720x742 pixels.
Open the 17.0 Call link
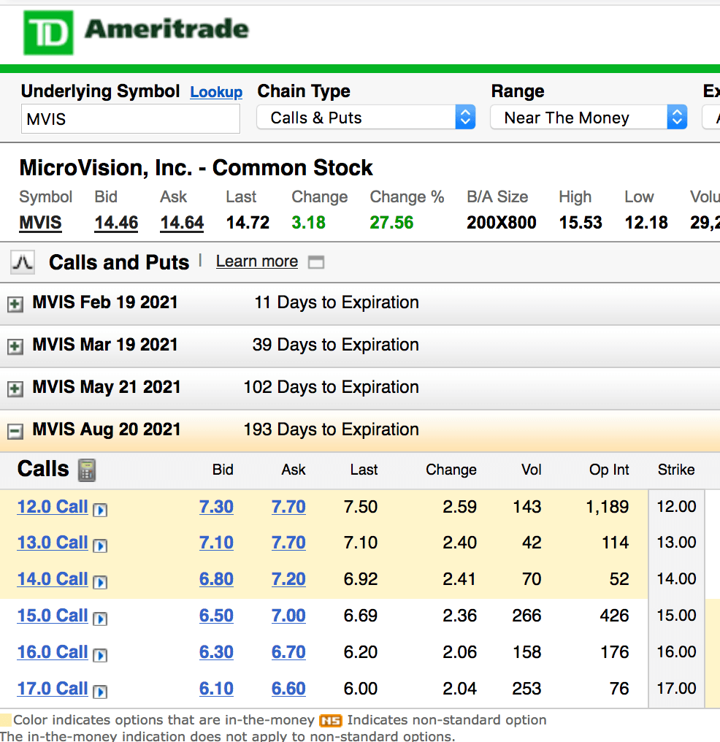pyautogui.click(x=53, y=689)
